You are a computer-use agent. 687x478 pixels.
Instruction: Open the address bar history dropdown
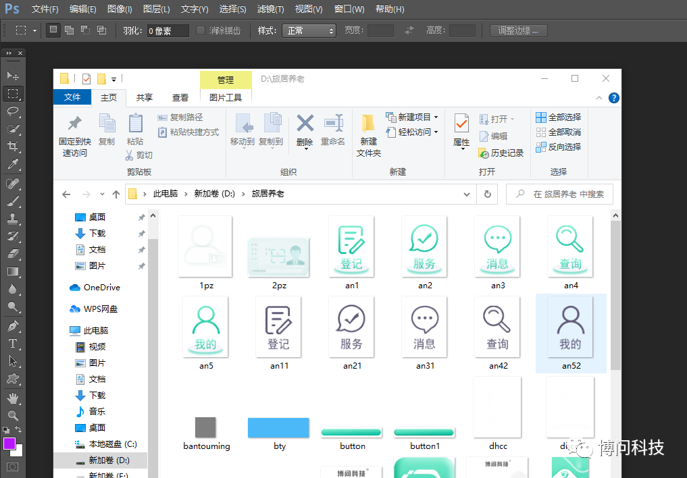[467, 194]
